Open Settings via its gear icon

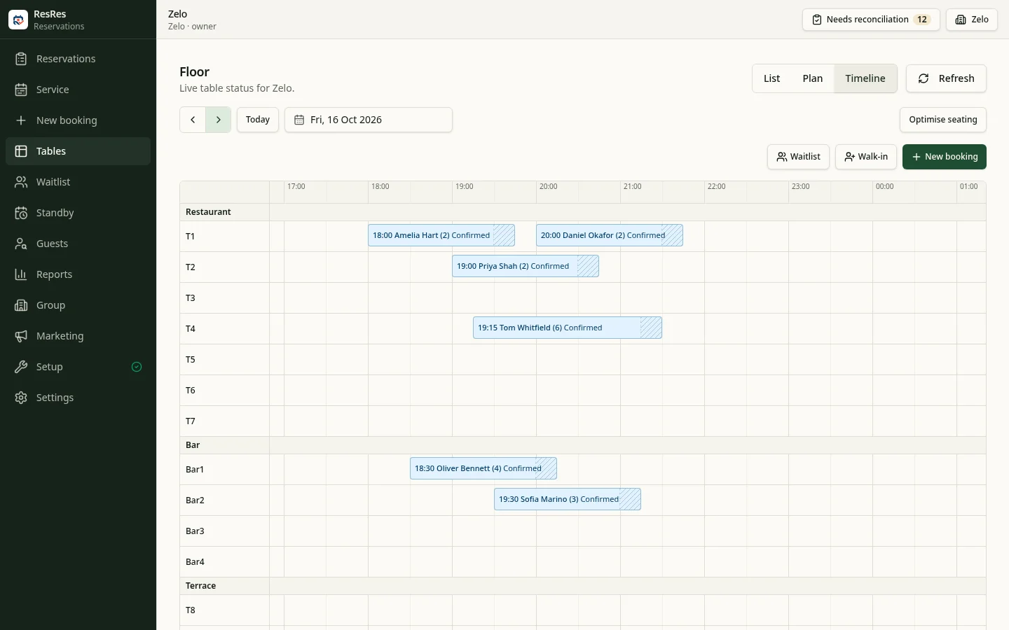(x=21, y=398)
